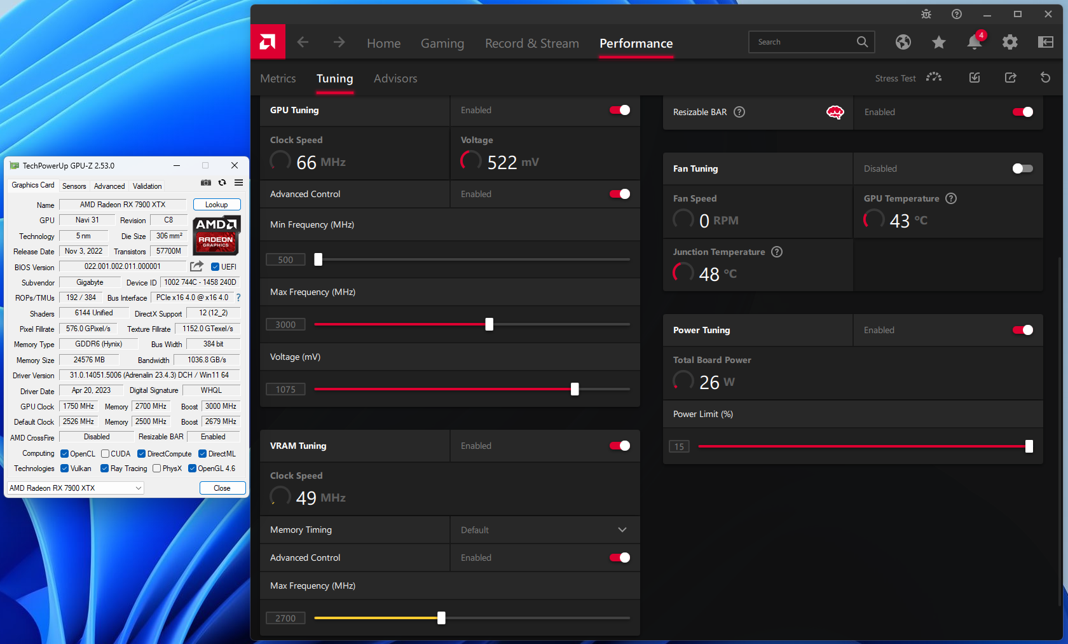Click the red brain icon near Resizable BAR
1068x644 pixels.
point(835,113)
